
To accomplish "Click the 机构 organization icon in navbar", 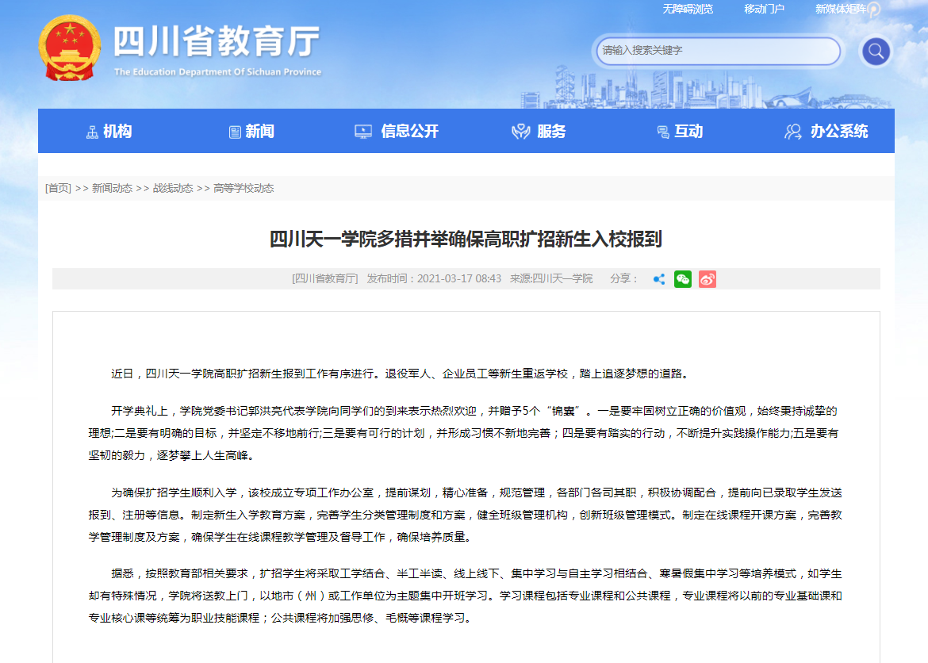I will [92, 132].
